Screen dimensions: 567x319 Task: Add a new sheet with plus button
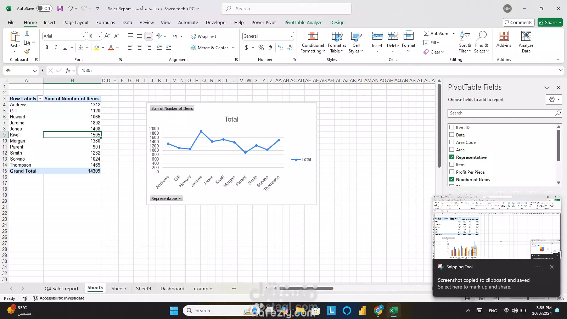[234, 289]
